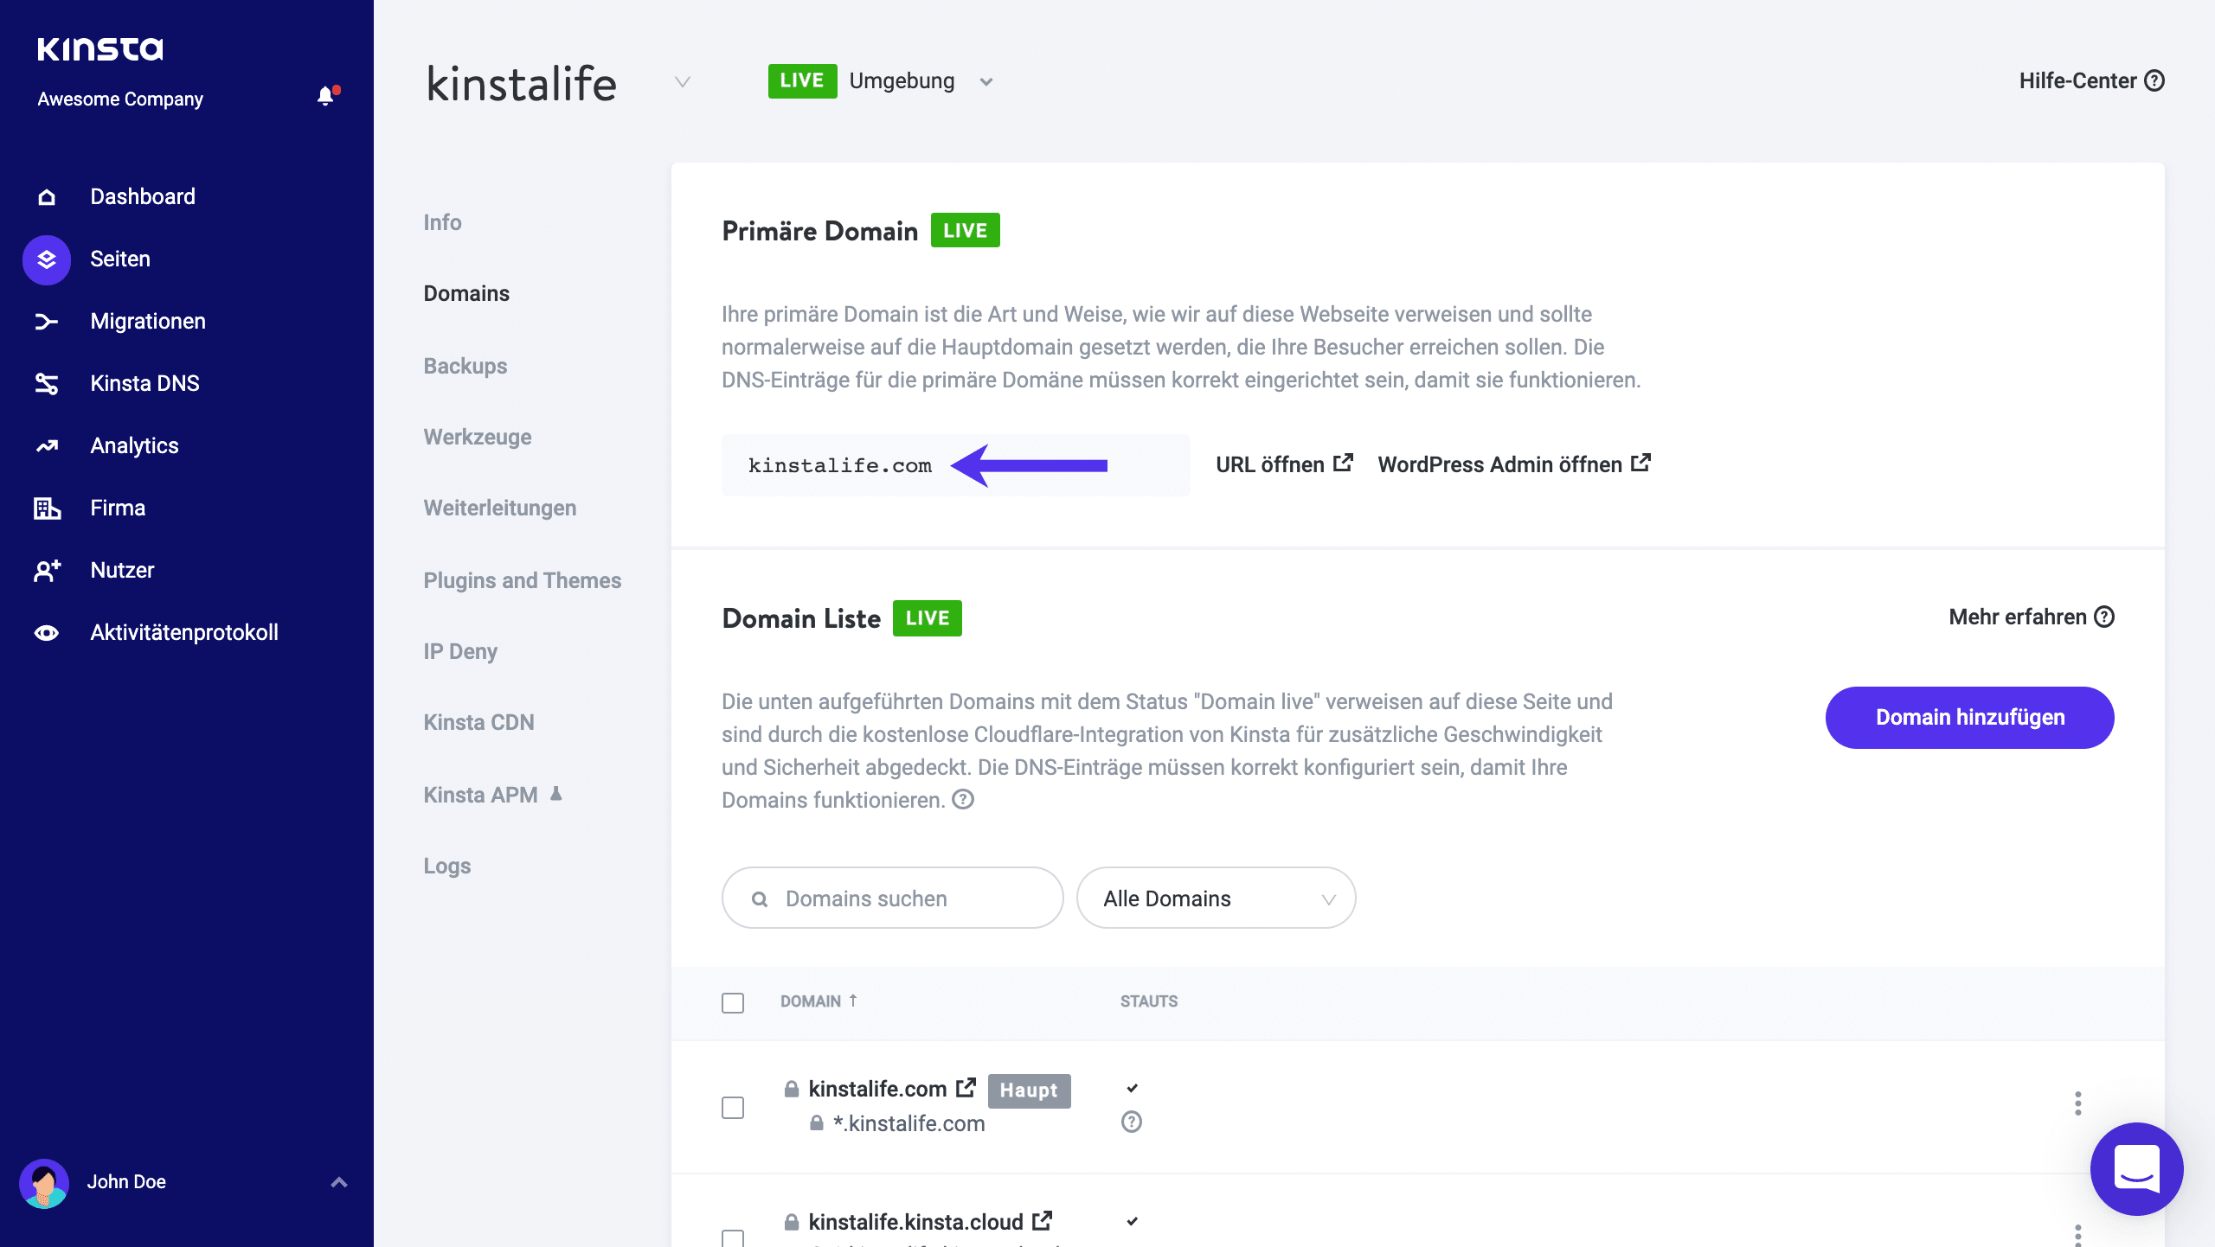This screenshot has width=2215, height=1247.
Task: Select all domains with the header checkbox
Action: click(733, 1002)
